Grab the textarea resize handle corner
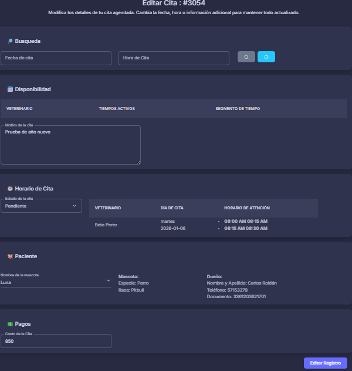The width and height of the screenshot is (352, 371). click(x=138, y=162)
